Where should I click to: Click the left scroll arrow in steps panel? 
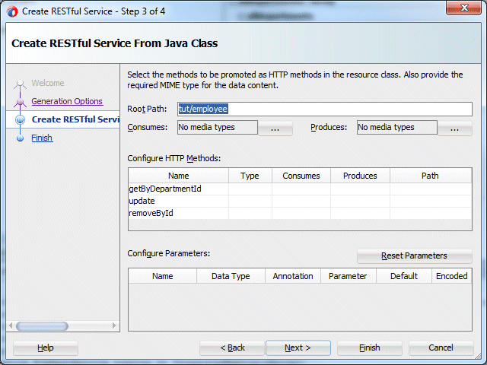[x=11, y=325]
